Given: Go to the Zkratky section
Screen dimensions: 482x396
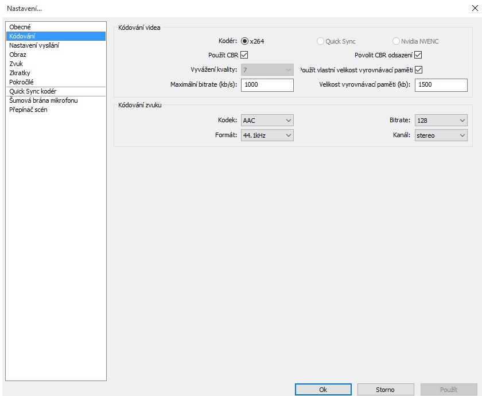Looking at the screenshot, I should (x=20, y=73).
